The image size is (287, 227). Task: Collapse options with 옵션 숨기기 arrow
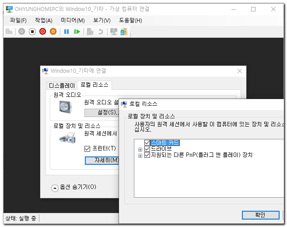55,188
